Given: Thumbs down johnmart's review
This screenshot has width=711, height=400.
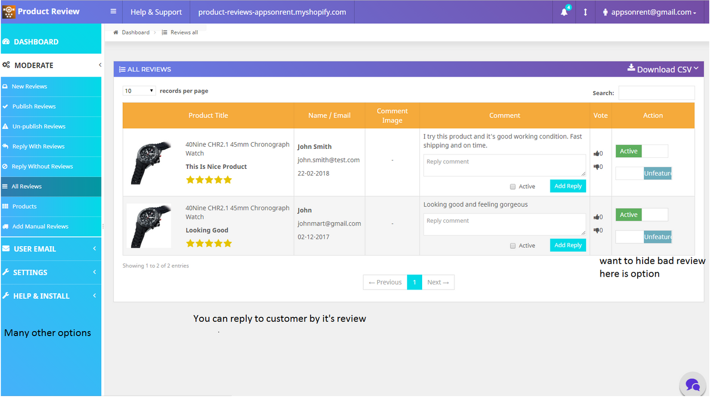Looking at the screenshot, I should click(x=596, y=231).
